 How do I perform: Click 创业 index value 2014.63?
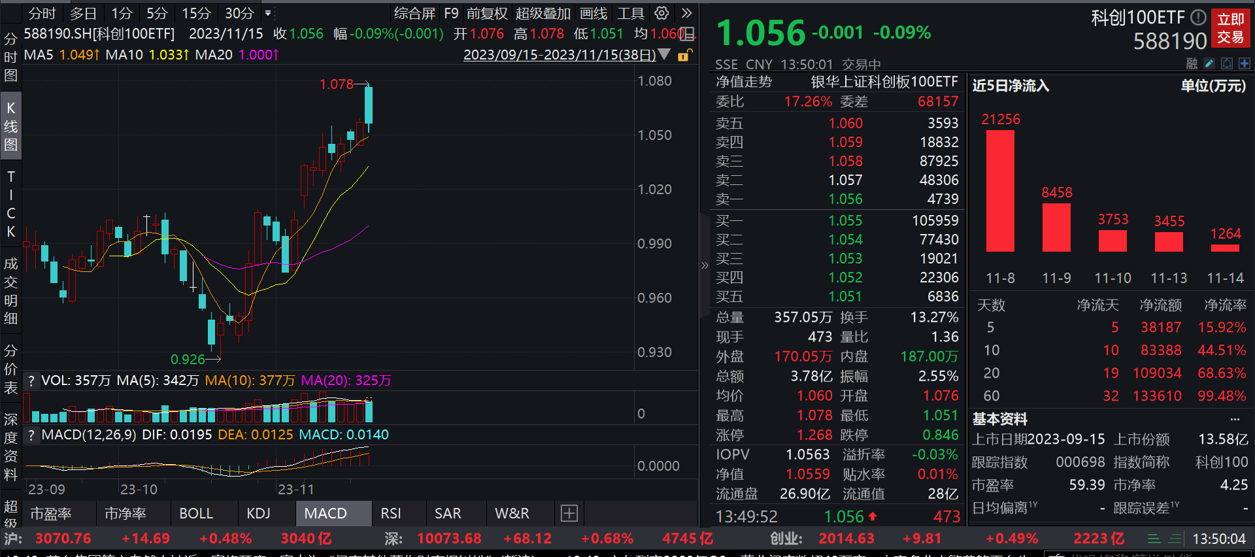pos(846,539)
